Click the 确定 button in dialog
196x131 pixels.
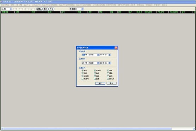point(100,83)
